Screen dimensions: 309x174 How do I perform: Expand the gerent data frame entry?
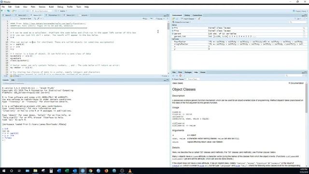click(173, 34)
